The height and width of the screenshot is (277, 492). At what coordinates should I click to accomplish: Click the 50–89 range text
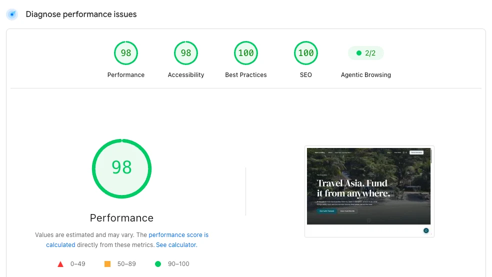click(x=127, y=264)
